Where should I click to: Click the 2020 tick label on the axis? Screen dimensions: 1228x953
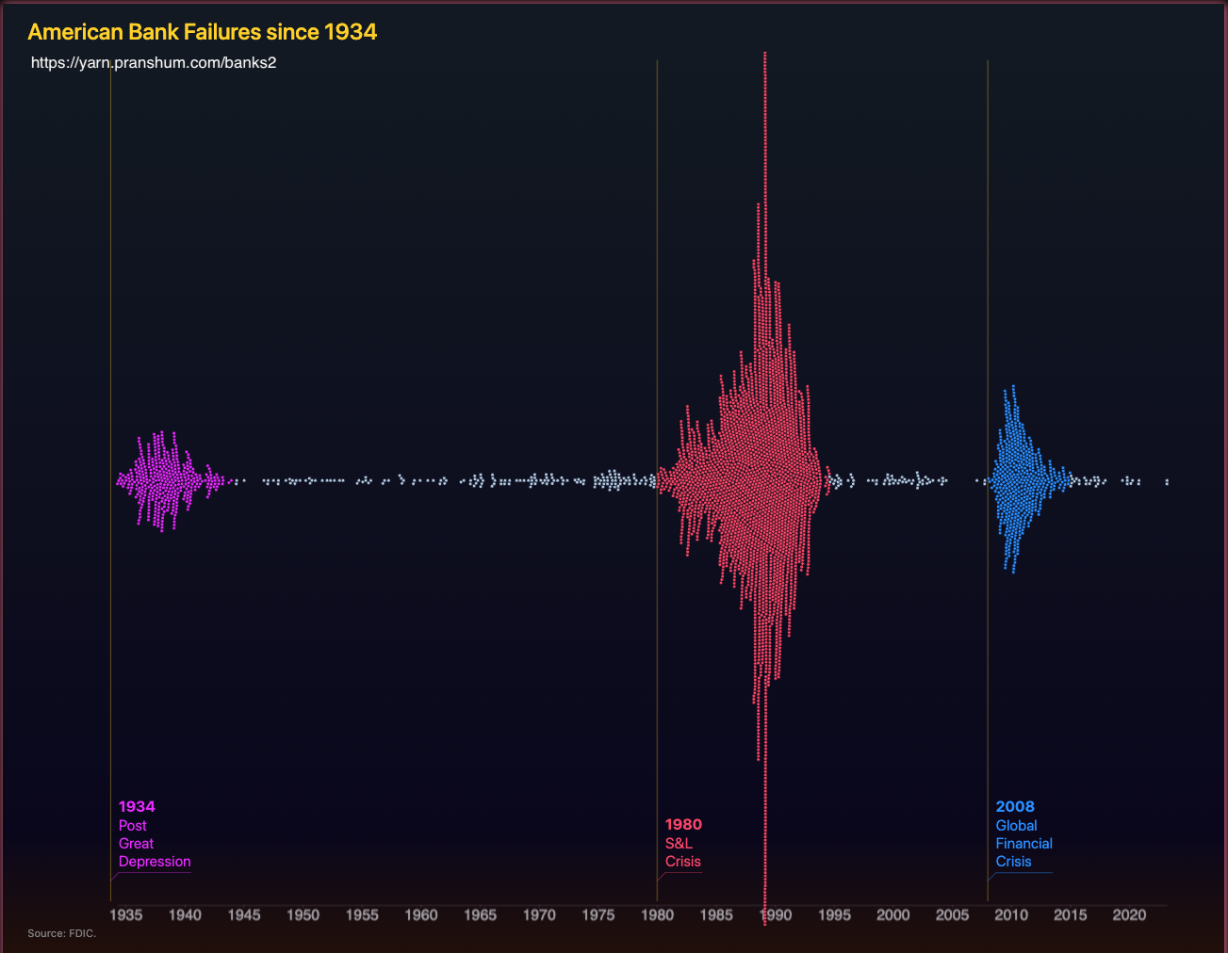1129,914
